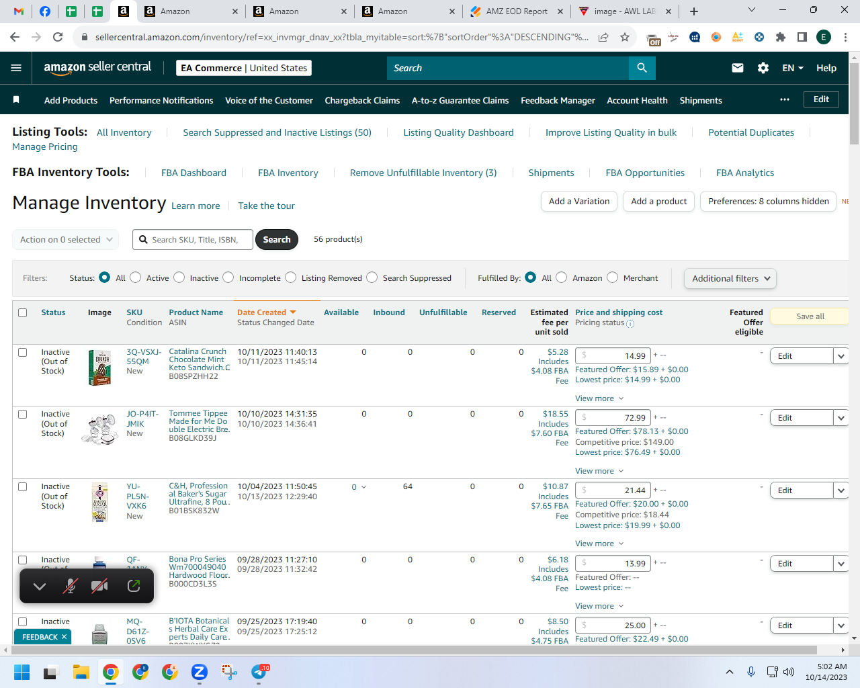Open the Chrome extensions puzzle icon
The width and height of the screenshot is (860, 688).
coord(781,37)
